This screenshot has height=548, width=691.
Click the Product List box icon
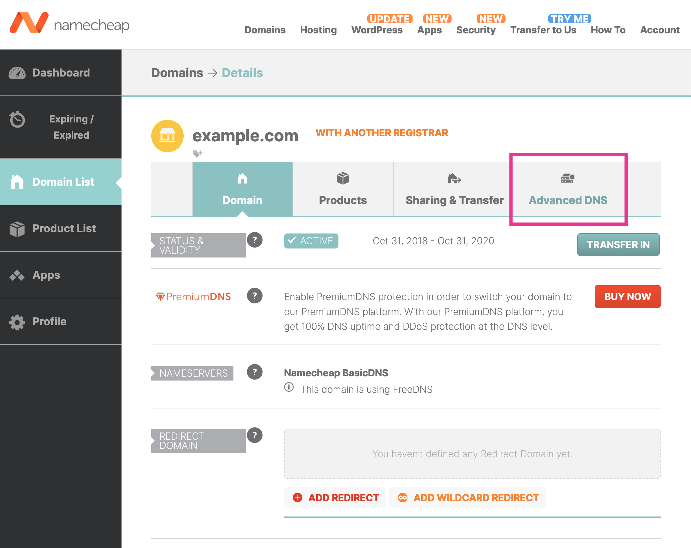click(x=17, y=229)
